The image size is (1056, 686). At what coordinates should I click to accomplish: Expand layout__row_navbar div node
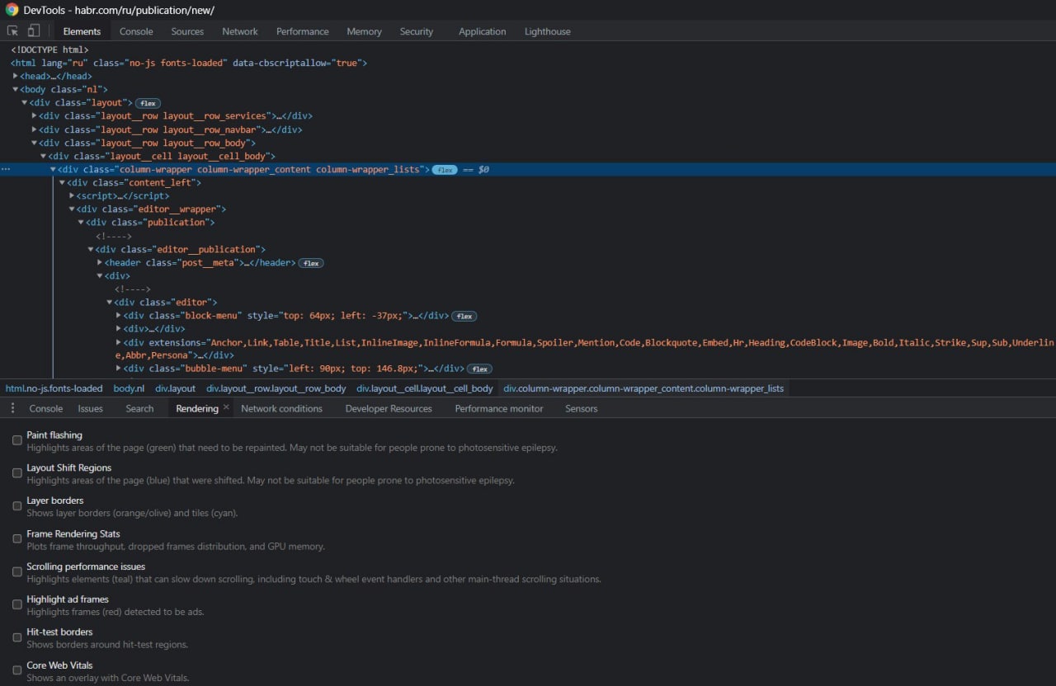(34, 129)
